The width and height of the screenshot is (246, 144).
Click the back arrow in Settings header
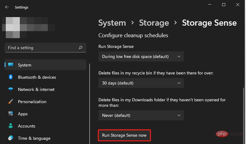click(x=7, y=7)
